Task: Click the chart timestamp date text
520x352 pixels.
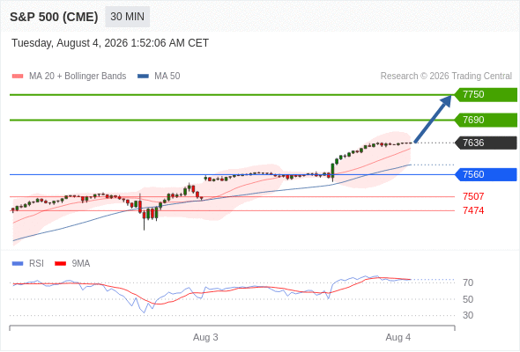Action: coord(110,43)
